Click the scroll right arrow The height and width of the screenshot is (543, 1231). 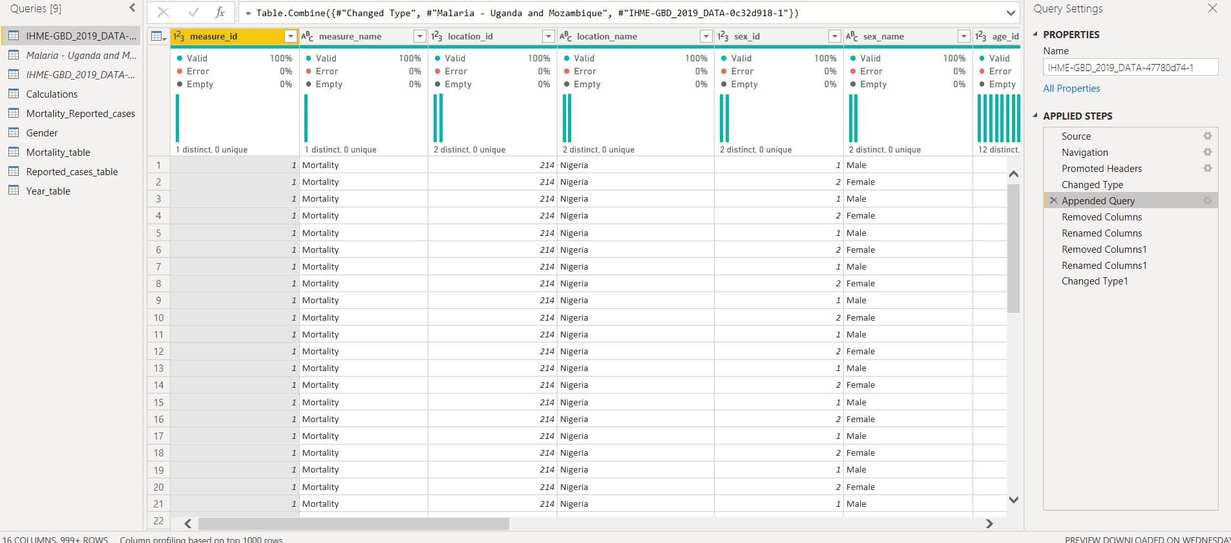coord(989,524)
